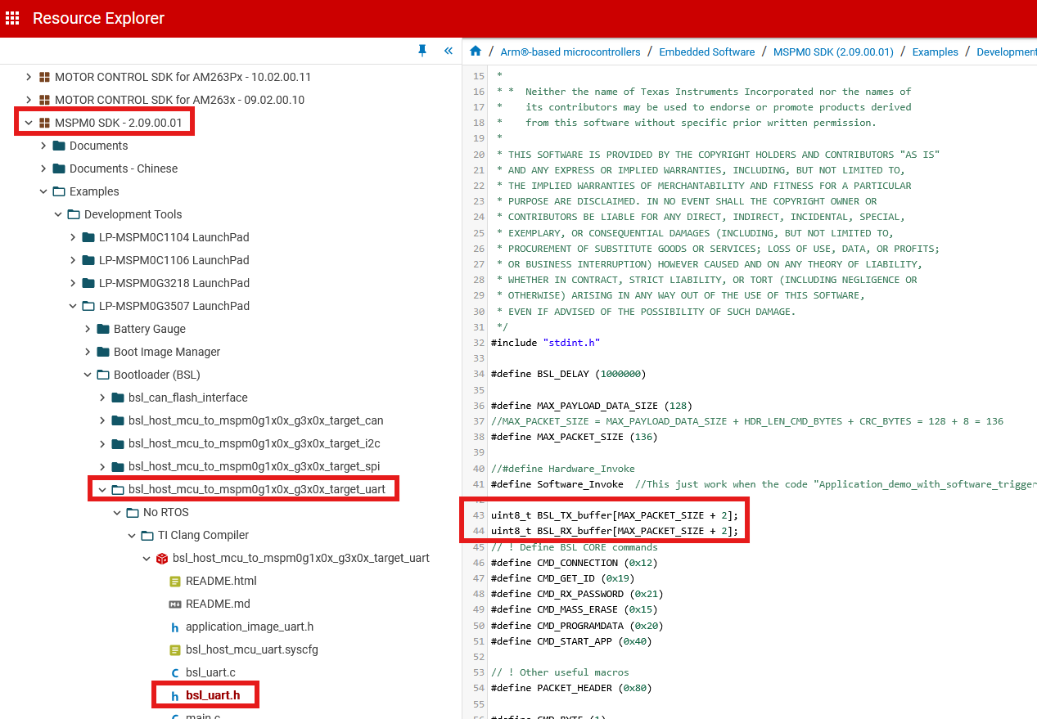Open the apps grid menu icon

coord(12,18)
